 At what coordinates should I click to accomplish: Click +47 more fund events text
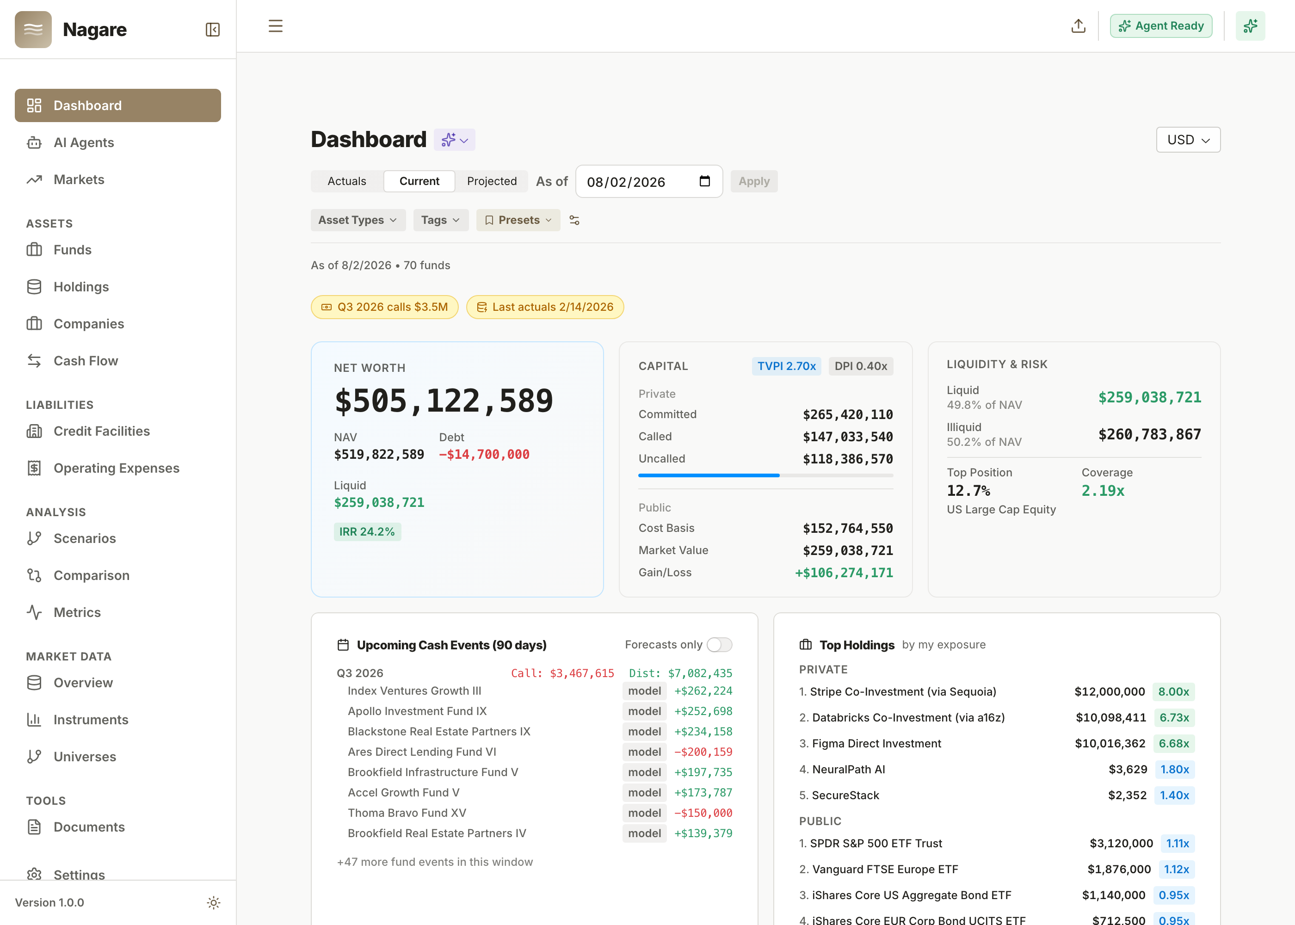click(x=434, y=862)
